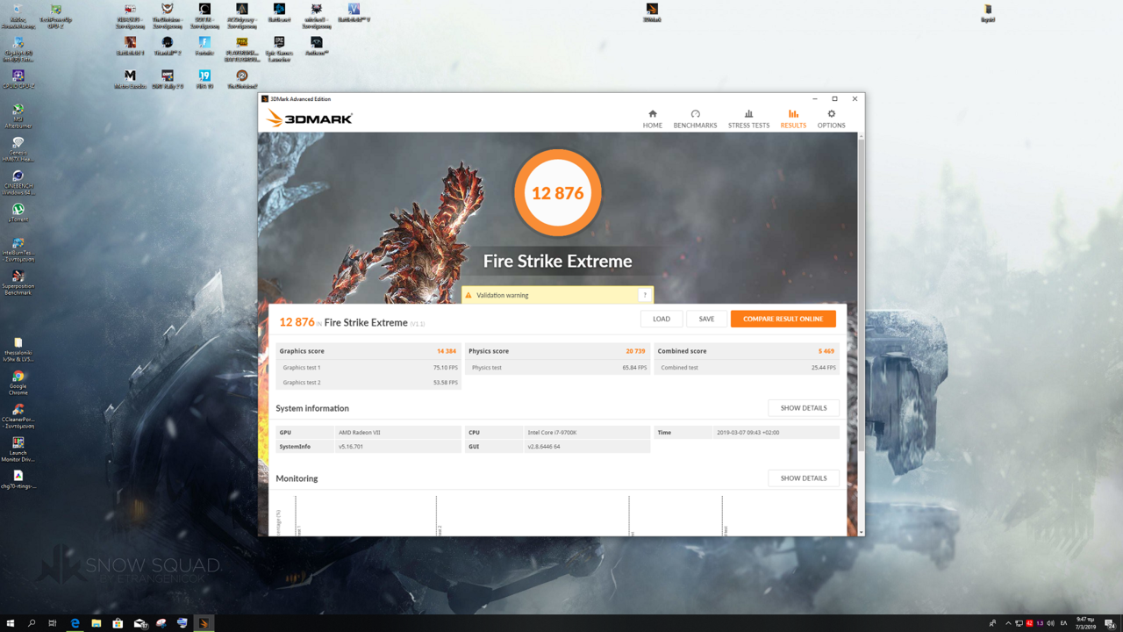Screen dimensions: 1123x632
Task: Click the validation warning help question mark
Action: [x=645, y=295]
